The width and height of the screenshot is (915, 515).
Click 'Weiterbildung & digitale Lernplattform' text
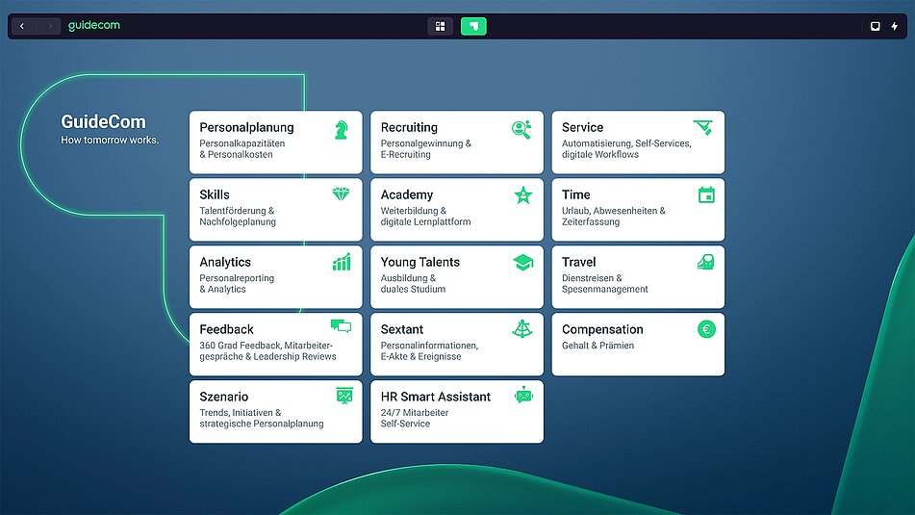tap(425, 216)
